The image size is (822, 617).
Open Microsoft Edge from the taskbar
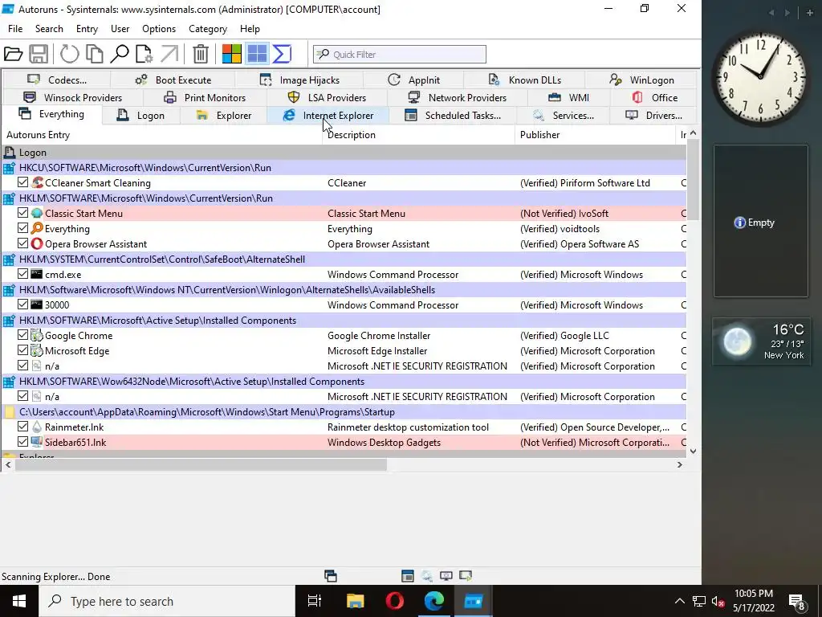pyautogui.click(x=434, y=601)
